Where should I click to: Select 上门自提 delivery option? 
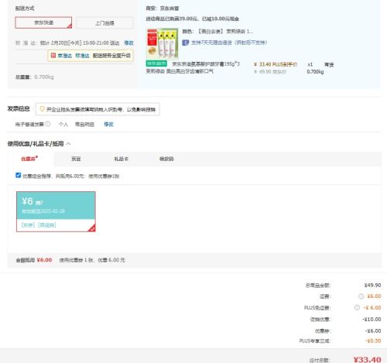click(x=104, y=23)
